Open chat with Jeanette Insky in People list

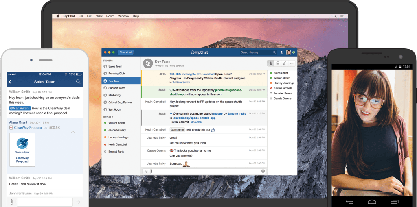tap(121, 130)
